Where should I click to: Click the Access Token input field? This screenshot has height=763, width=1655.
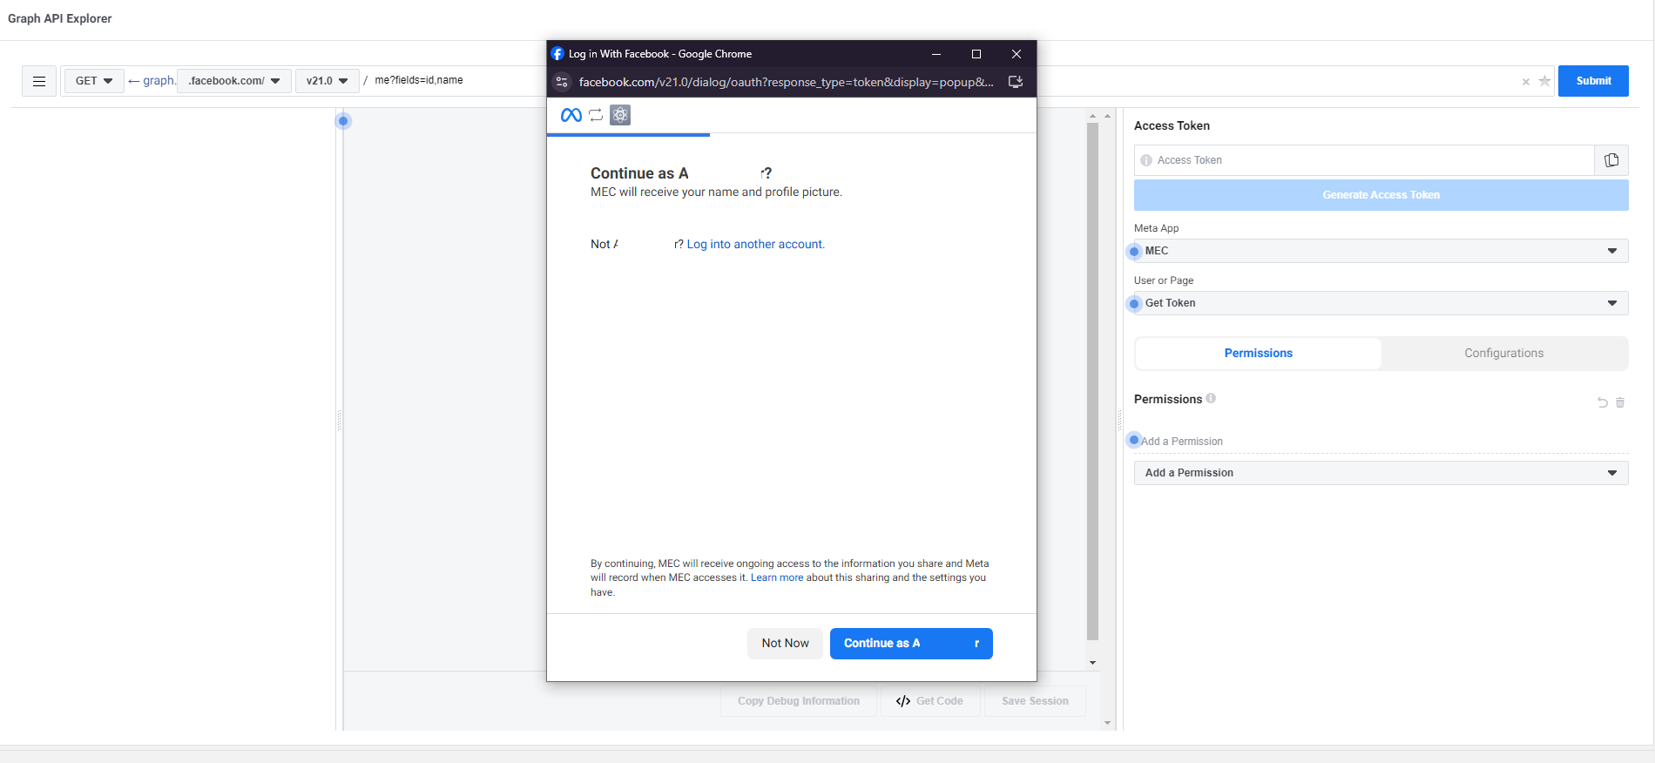point(1368,160)
